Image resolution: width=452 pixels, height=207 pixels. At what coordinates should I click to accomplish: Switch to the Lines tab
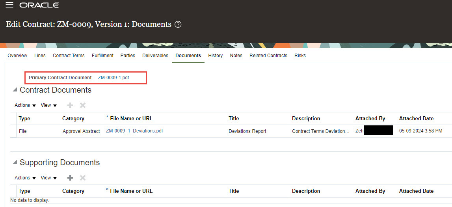[x=40, y=55]
